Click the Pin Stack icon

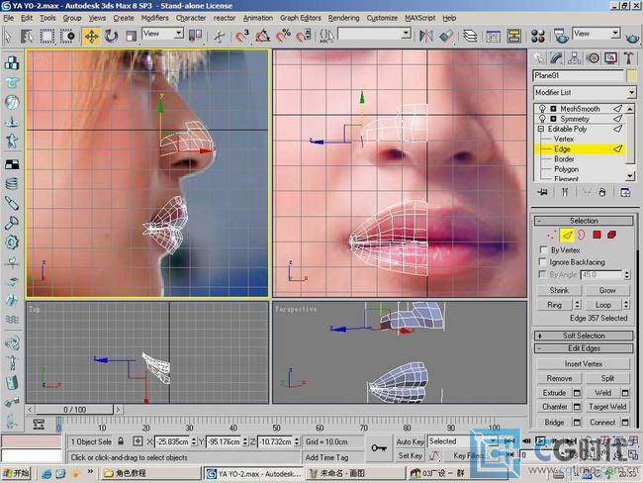tap(543, 192)
